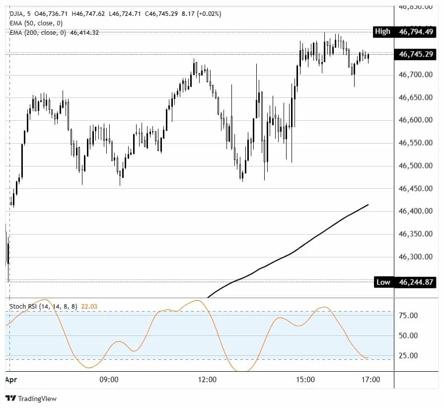Click the DJIA symbol title in legend
The width and height of the screenshot is (444, 408).
tap(17, 14)
